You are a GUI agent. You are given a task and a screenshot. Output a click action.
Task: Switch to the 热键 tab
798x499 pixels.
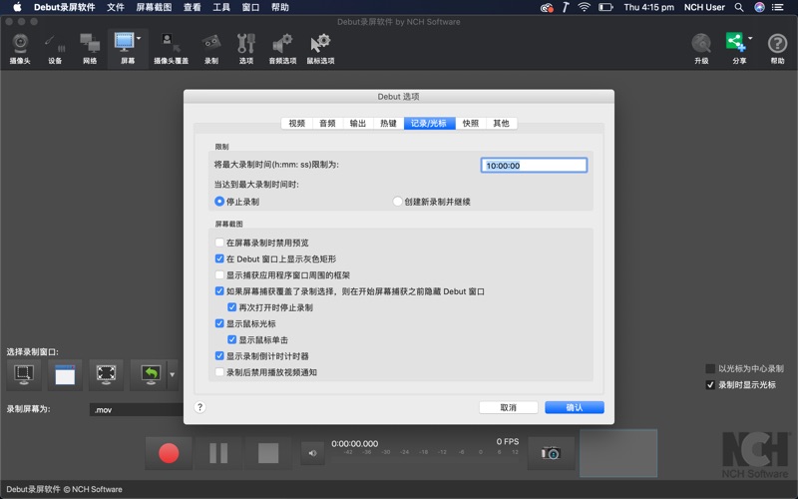pos(388,124)
